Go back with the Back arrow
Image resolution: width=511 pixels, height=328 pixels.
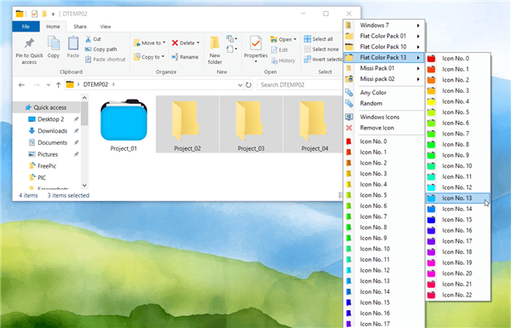coord(21,85)
